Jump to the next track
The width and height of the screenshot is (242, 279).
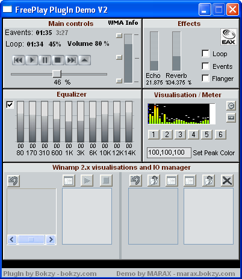[71, 60]
